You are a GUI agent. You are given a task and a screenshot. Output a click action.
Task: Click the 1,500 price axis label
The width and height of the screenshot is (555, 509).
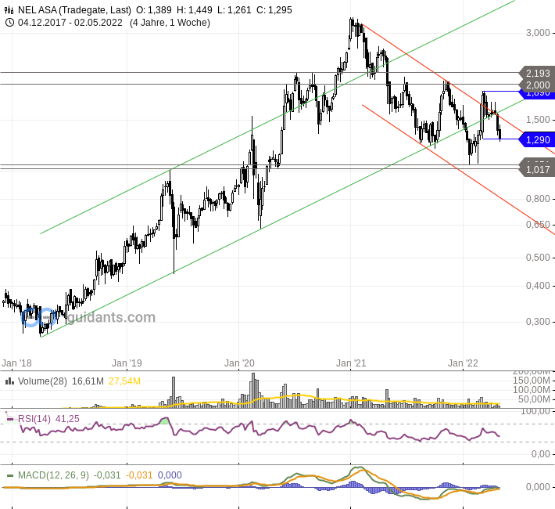point(538,120)
